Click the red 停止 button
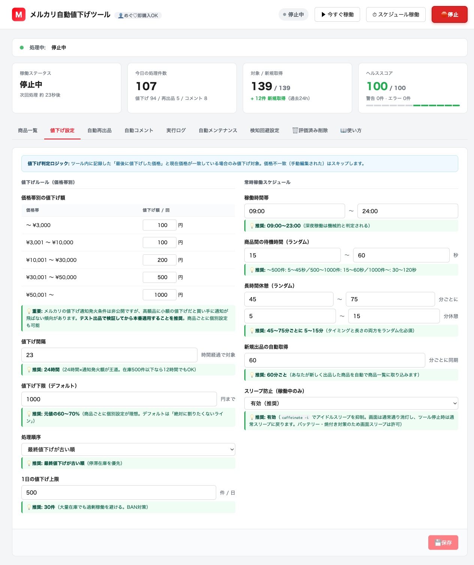 (x=450, y=15)
